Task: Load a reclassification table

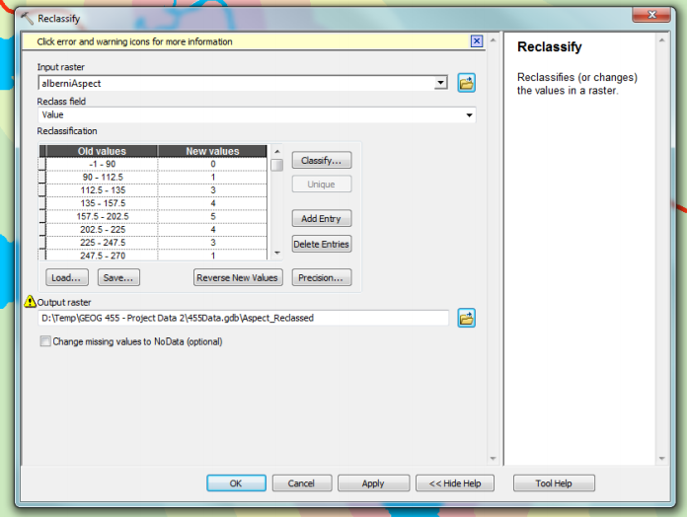Action: click(x=66, y=278)
